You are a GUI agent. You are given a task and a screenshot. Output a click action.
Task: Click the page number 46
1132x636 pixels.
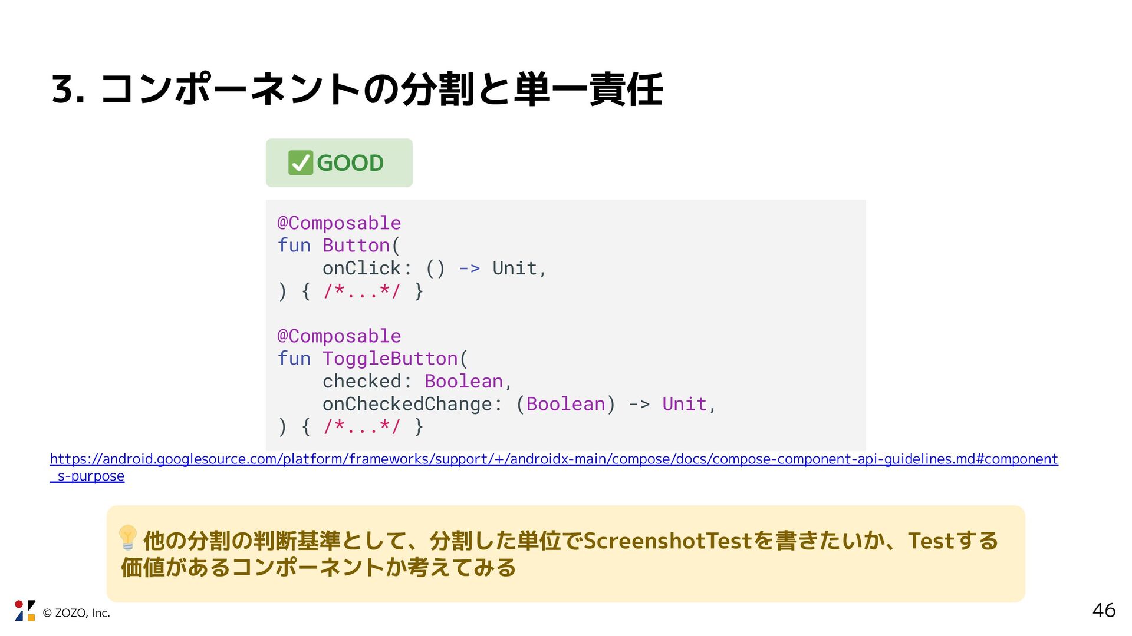[1104, 610]
